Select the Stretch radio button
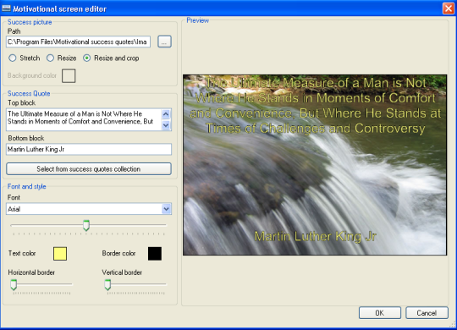Image resolution: width=457 pixels, height=330 pixels. click(x=12, y=58)
